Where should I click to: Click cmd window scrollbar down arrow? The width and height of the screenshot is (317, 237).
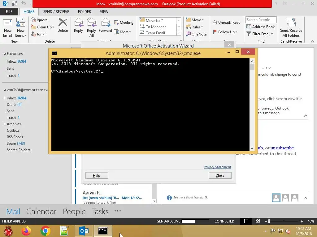tap(252, 148)
